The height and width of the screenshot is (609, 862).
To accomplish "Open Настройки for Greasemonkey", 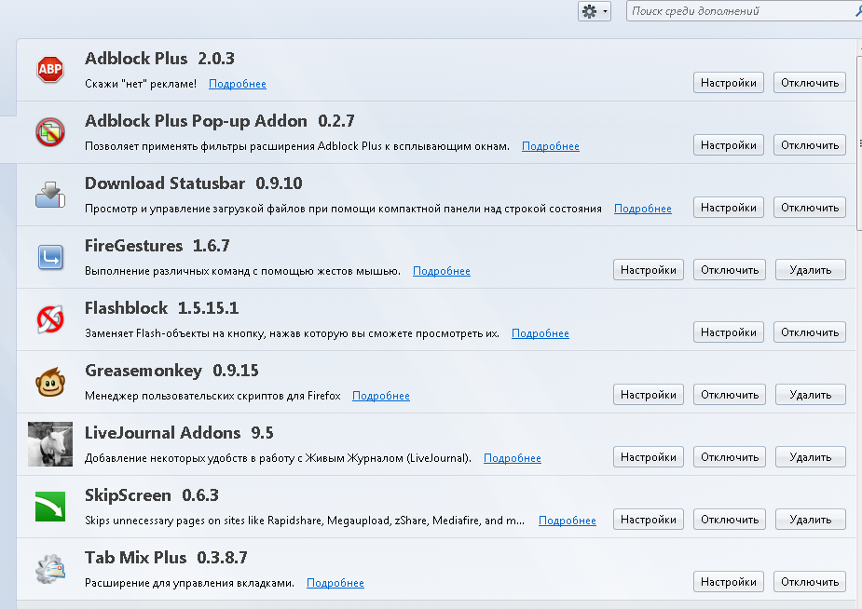I will point(649,394).
